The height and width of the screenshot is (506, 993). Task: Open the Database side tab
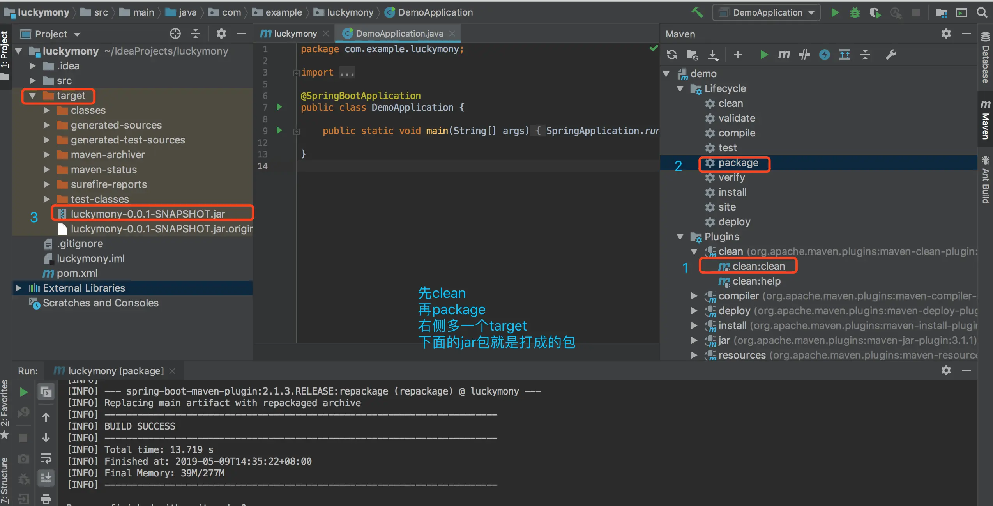[x=986, y=58]
